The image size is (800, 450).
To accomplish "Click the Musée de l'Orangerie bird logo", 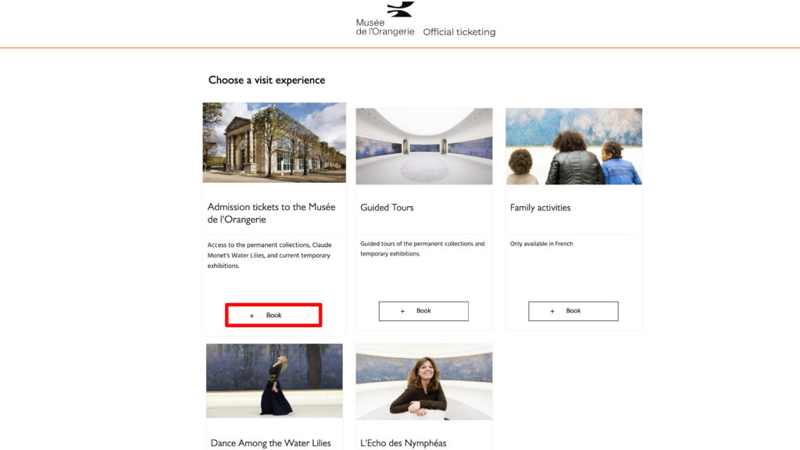I will [x=401, y=9].
